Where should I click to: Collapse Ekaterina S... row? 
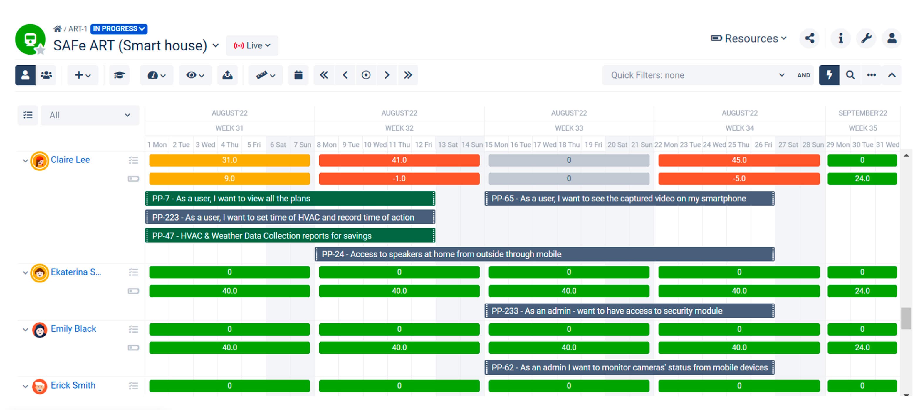tap(25, 273)
